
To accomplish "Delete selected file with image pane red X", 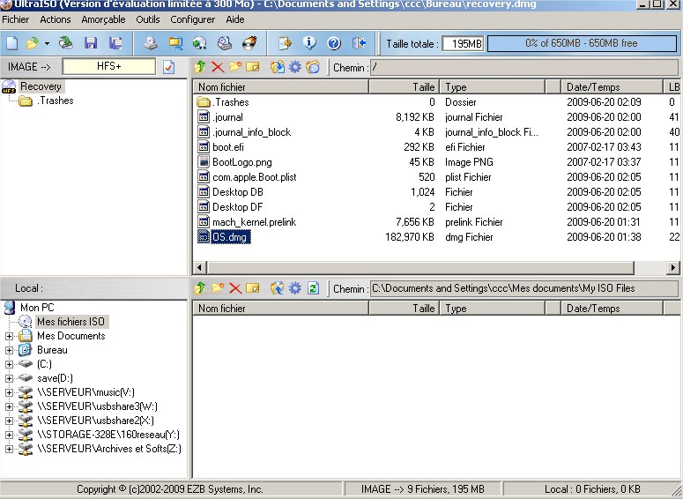I will tap(218, 67).
